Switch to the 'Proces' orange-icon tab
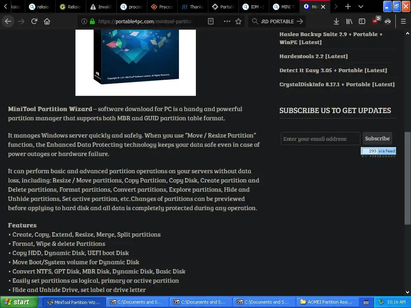 [x=162, y=6]
